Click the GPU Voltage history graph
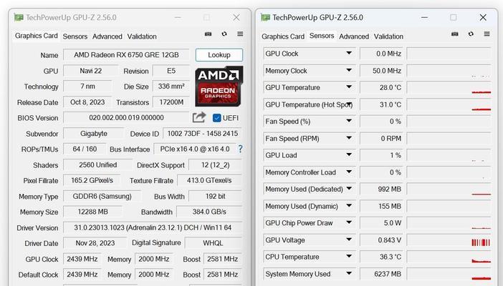 click(449, 240)
